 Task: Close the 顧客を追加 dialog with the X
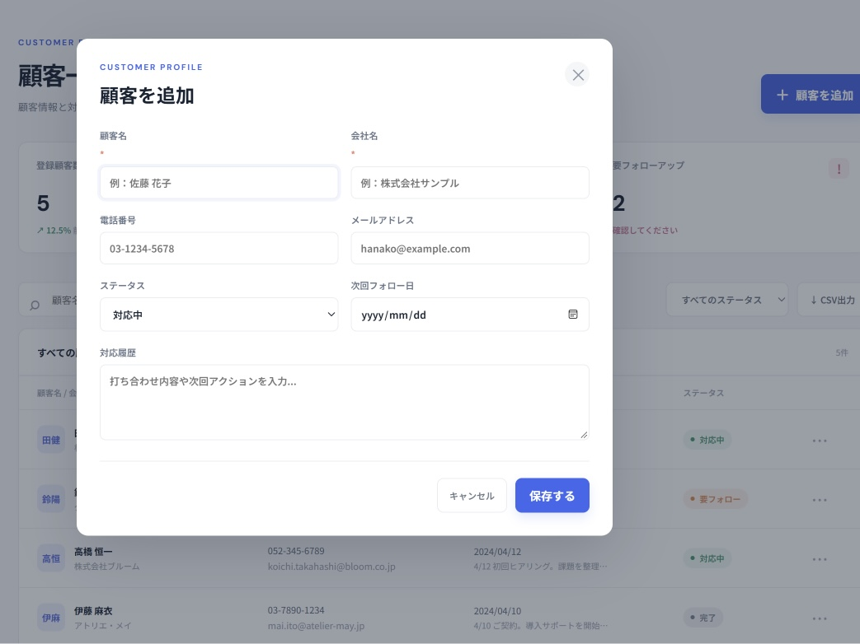coord(577,75)
